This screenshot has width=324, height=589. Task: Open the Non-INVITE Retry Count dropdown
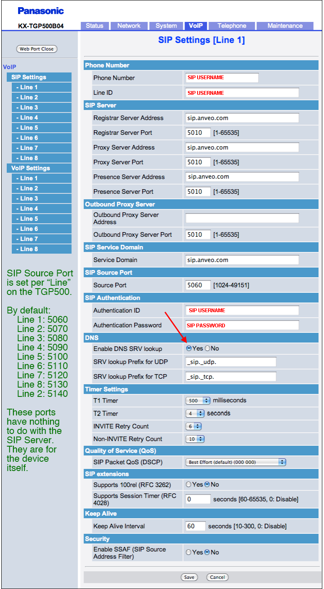point(195,439)
